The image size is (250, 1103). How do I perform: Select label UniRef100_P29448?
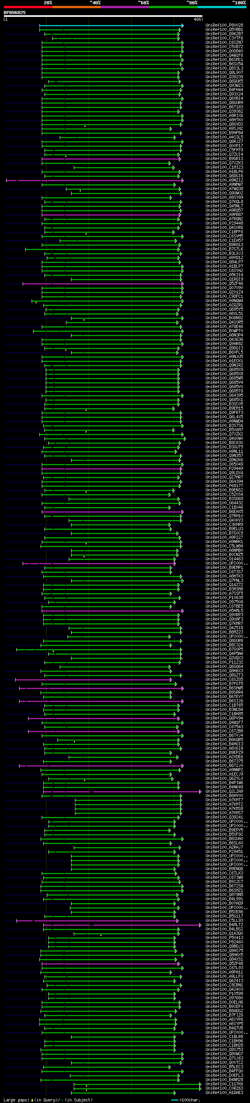[x=224, y=223]
